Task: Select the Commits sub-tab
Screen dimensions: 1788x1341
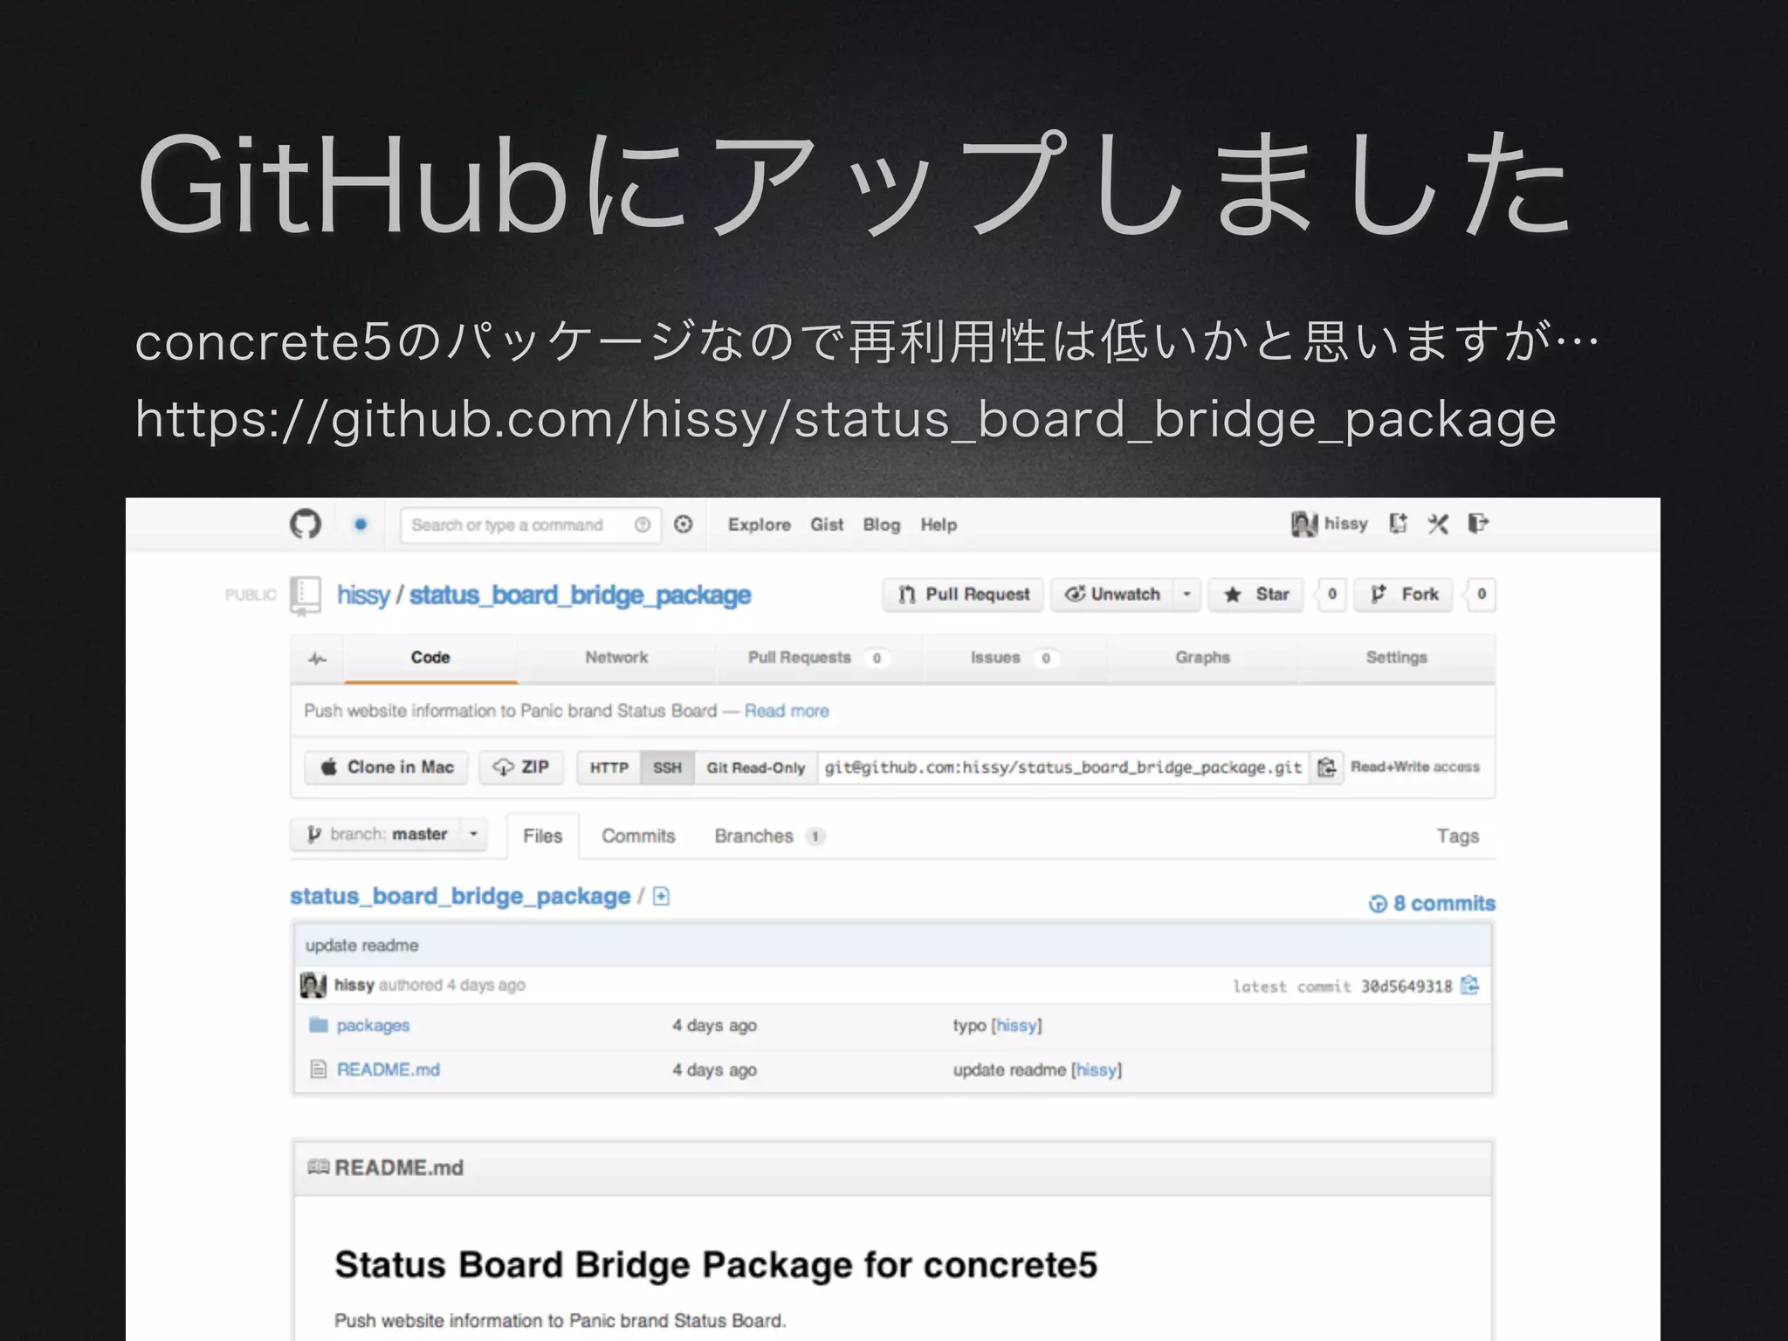Action: point(638,836)
